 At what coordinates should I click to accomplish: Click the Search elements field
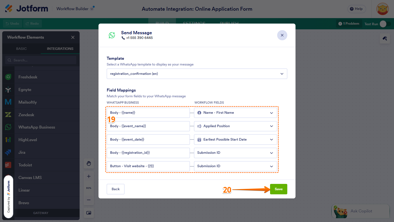click(41, 60)
